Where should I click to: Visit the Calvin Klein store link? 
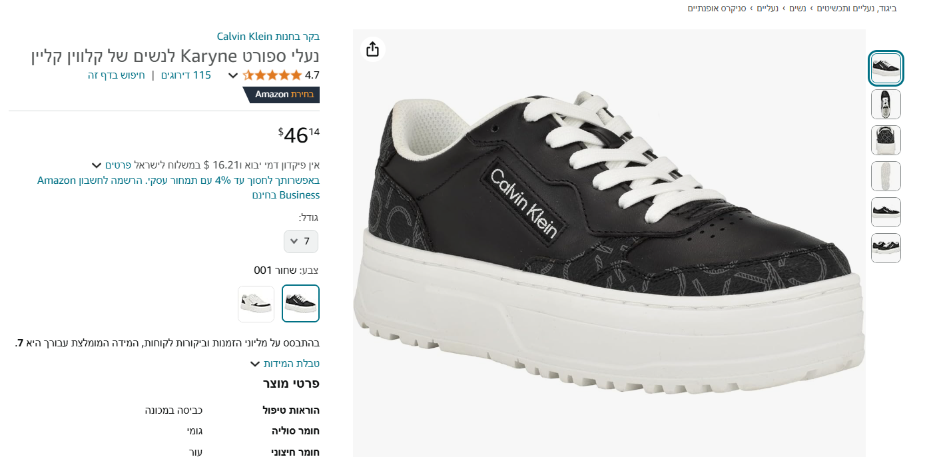[x=268, y=36]
